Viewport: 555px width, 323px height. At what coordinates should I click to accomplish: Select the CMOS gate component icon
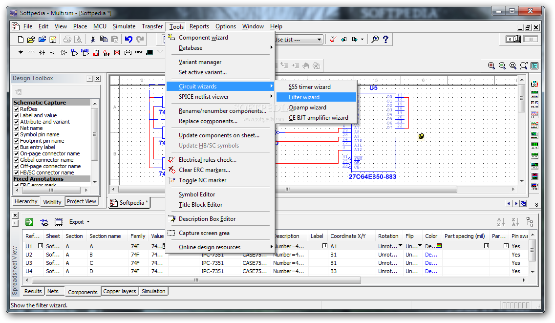(85, 52)
